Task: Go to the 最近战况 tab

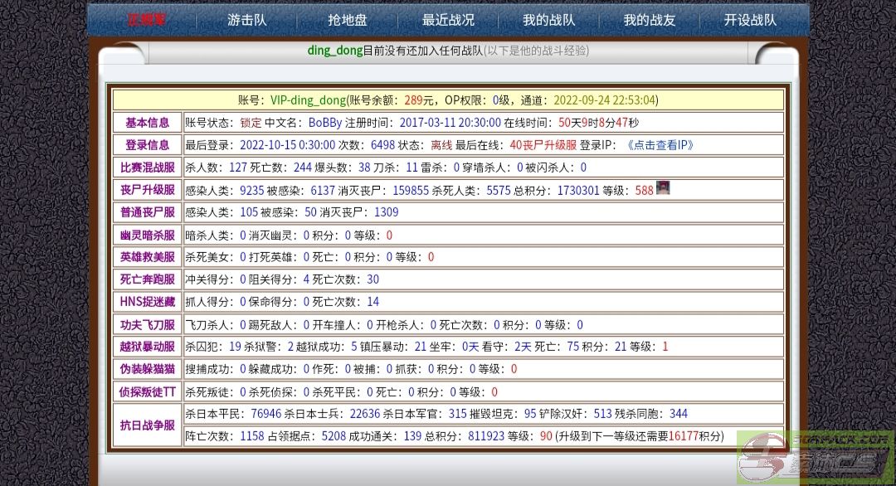Action: click(x=448, y=20)
